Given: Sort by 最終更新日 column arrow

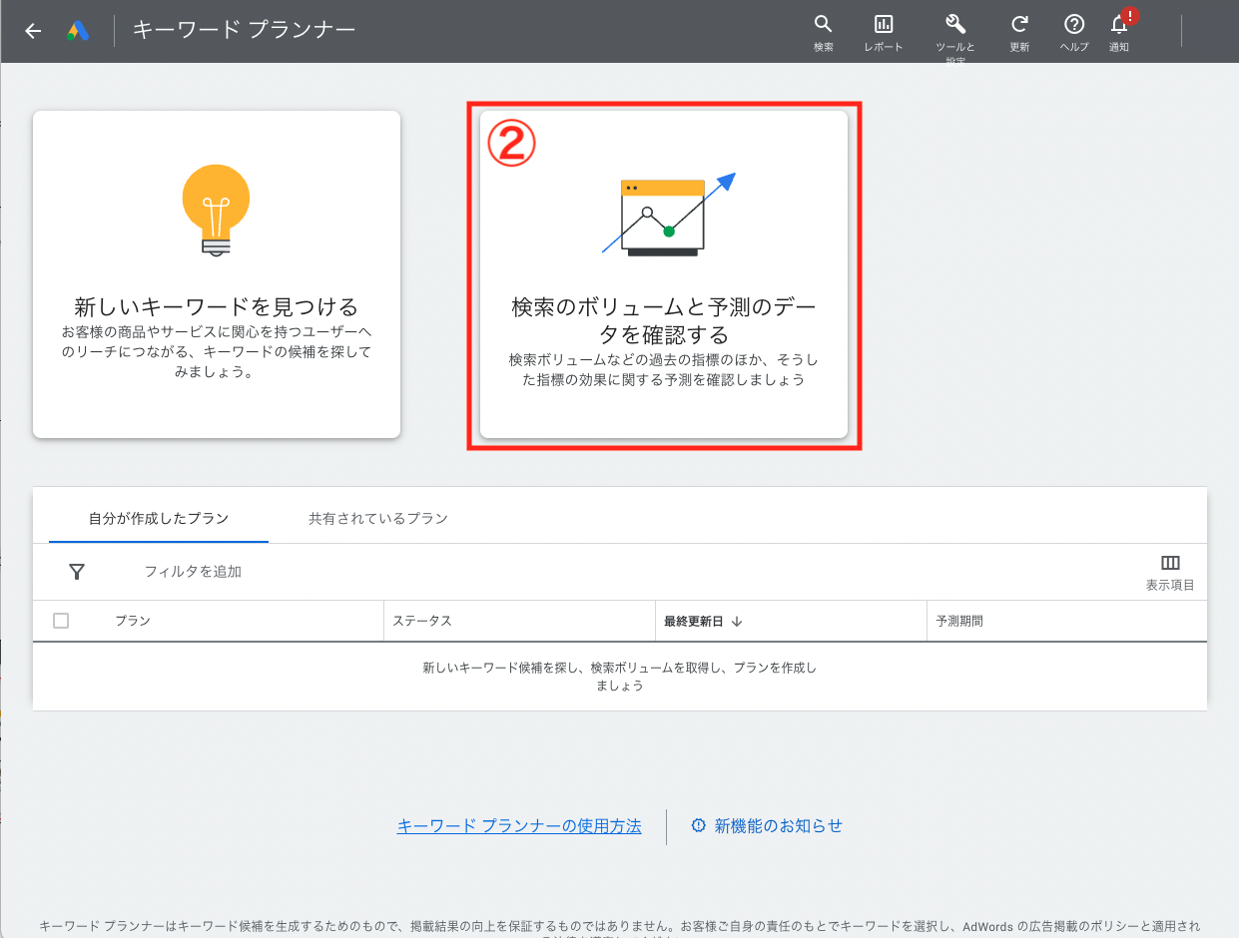Looking at the screenshot, I should (737, 621).
